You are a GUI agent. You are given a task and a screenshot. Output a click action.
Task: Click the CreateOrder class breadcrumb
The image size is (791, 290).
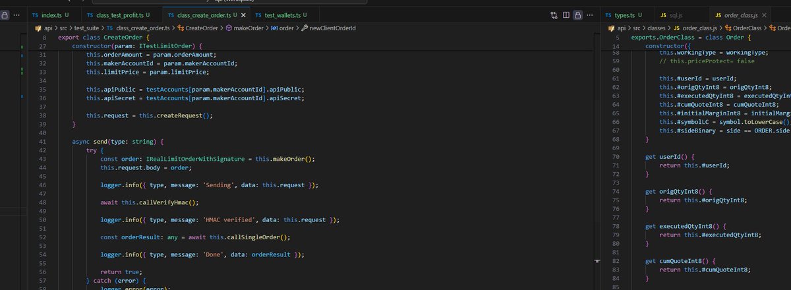[x=201, y=28]
